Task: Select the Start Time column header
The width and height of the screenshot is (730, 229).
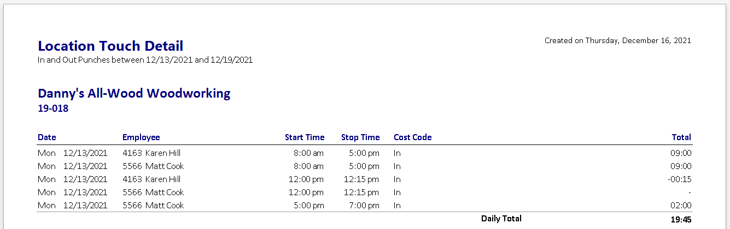Action: pos(305,137)
